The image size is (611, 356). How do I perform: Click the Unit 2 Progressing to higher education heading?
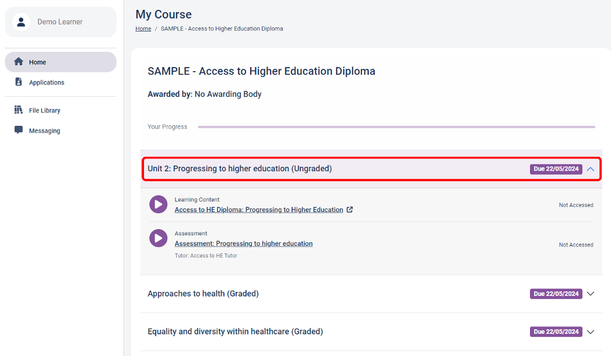[x=240, y=169]
